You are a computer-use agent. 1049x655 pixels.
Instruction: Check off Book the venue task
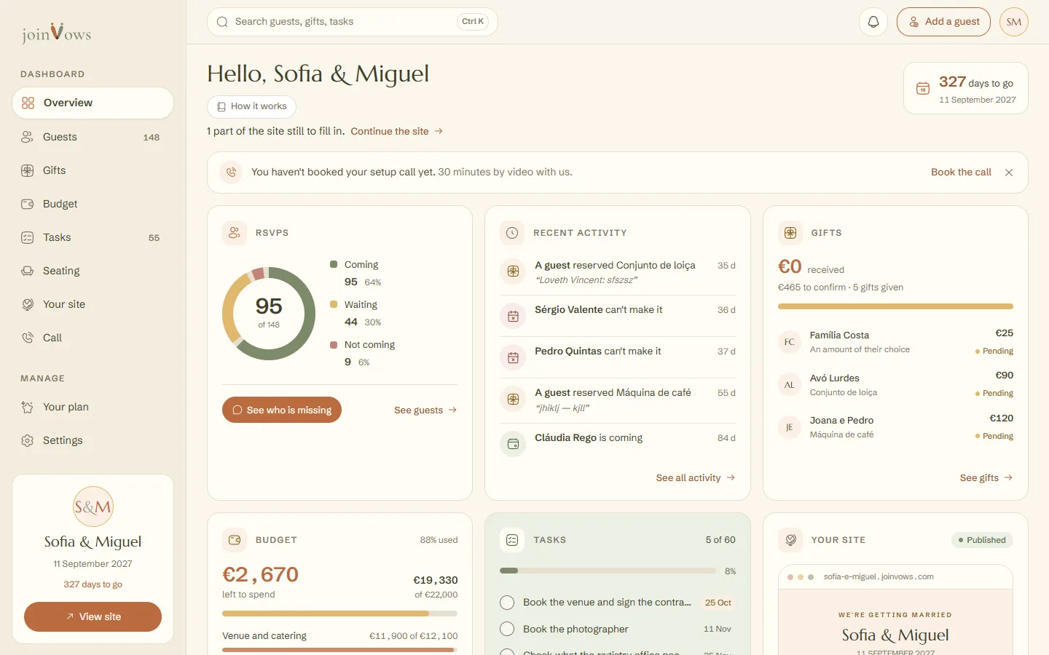click(507, 603)
